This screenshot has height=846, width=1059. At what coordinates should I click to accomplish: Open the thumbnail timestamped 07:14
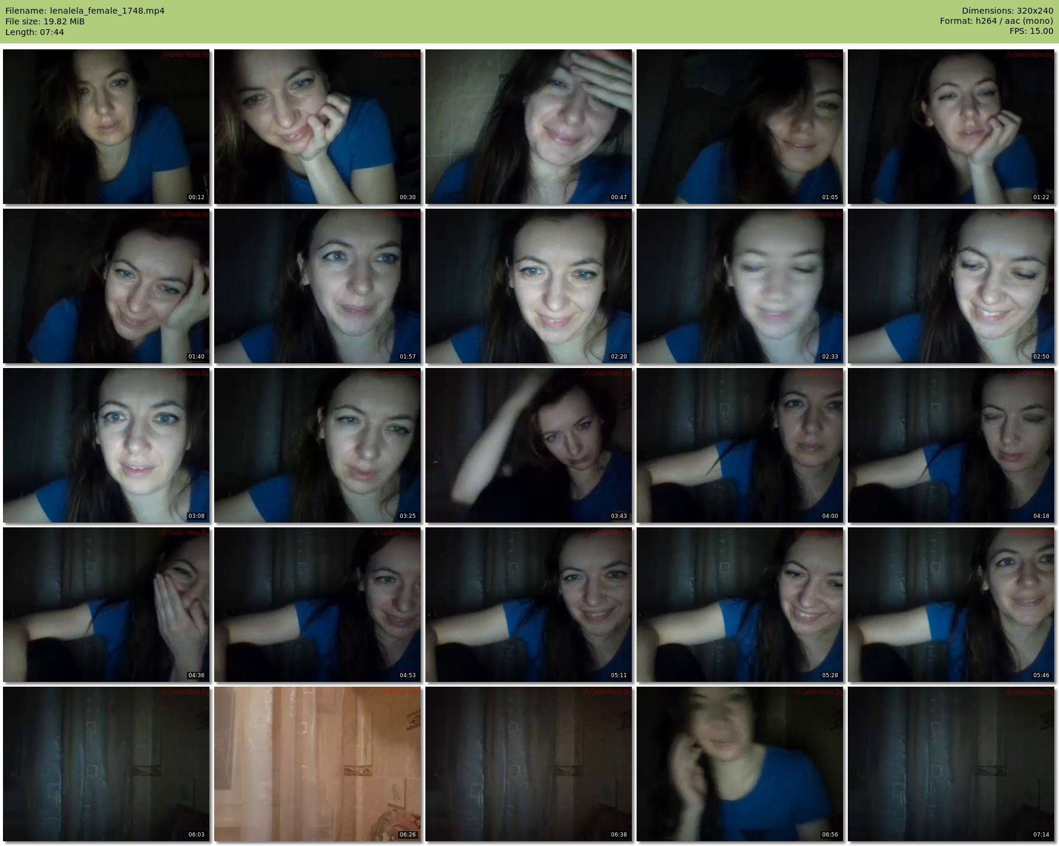951,764
